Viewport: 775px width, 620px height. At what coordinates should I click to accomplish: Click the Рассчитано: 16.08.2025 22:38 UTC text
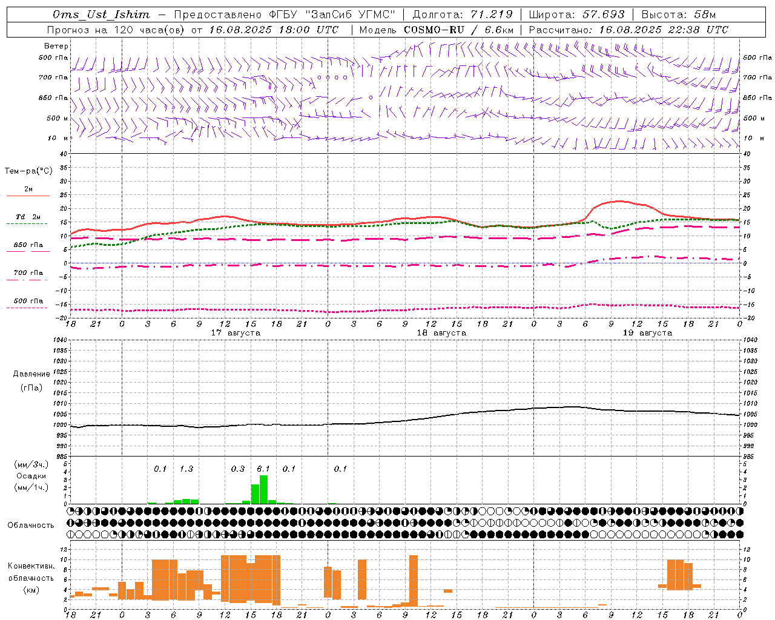tap(628, 30)
